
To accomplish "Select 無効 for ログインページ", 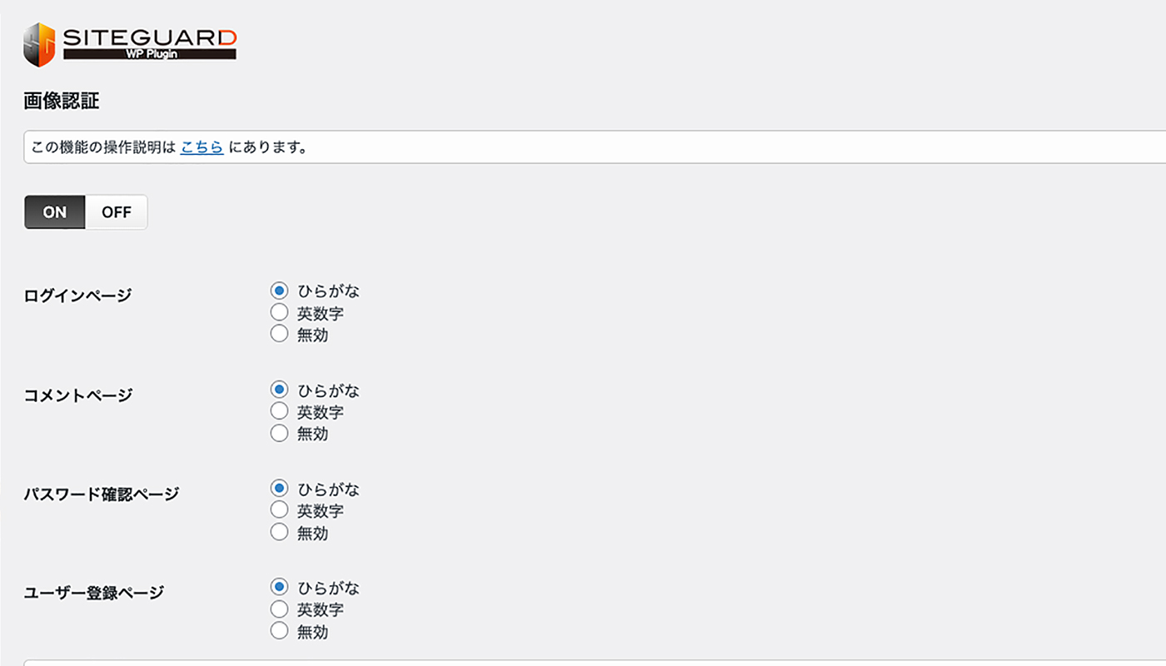I will pyautogui.click(x=279, y=333).
